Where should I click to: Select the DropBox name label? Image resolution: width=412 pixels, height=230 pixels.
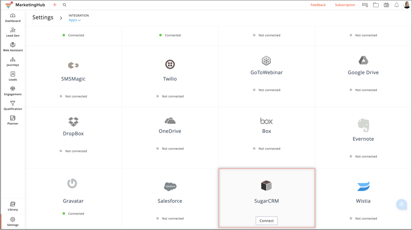(x=73, y=133)
